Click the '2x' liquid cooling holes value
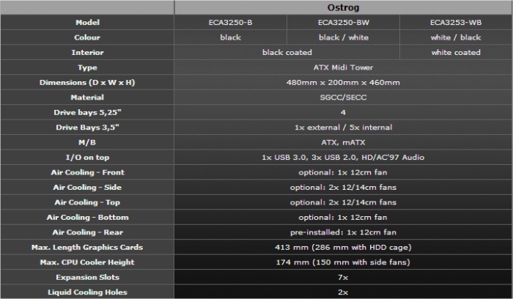513x299 pixels. (343, 292)
